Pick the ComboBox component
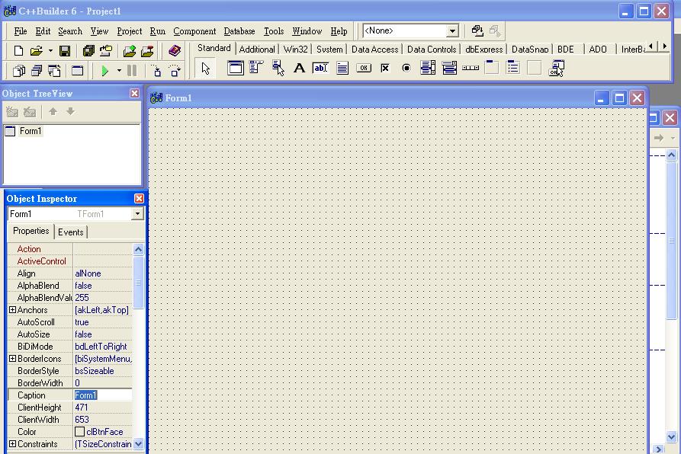 pos(449,68)
